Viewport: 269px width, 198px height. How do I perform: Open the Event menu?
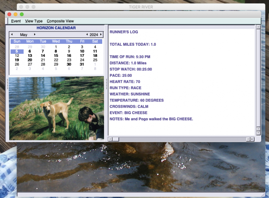tap(16, 21)
